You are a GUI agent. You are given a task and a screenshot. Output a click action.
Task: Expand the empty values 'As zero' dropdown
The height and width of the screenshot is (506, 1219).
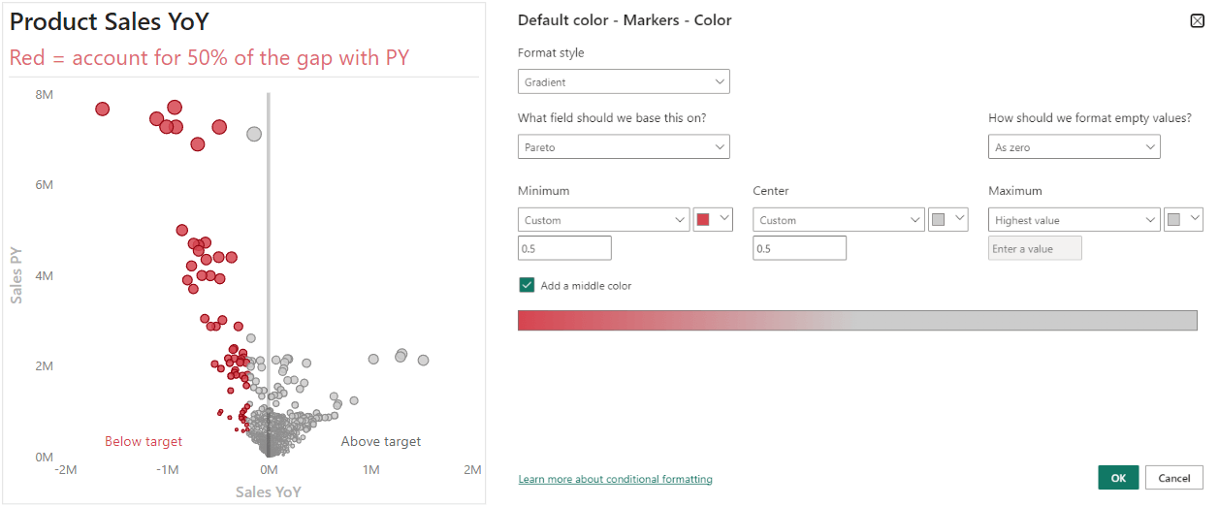[x=1074, y=147]
